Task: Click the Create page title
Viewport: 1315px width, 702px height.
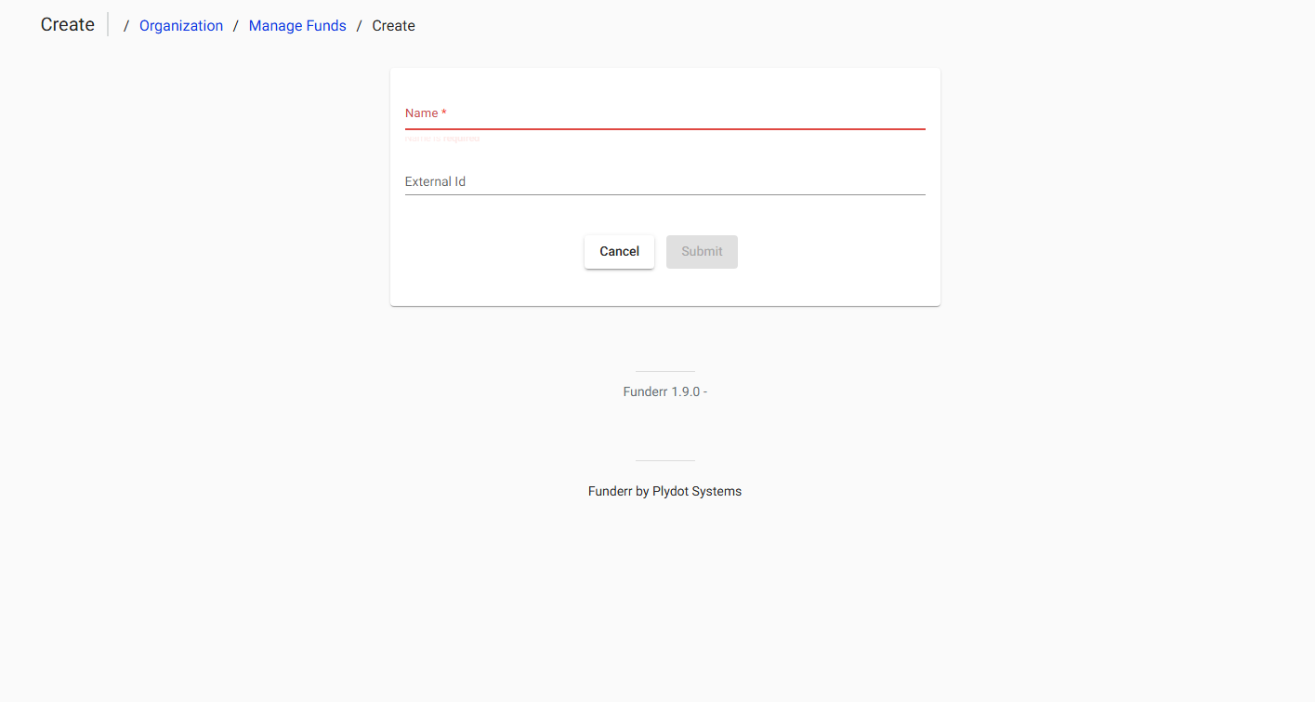Action: click(66, 24)
